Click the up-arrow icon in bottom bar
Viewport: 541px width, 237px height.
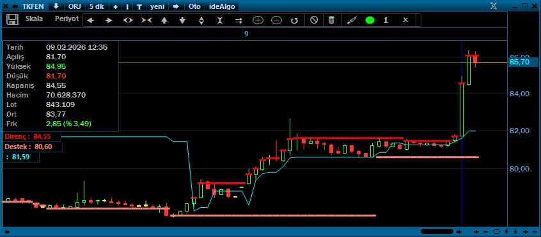(506, 232)
